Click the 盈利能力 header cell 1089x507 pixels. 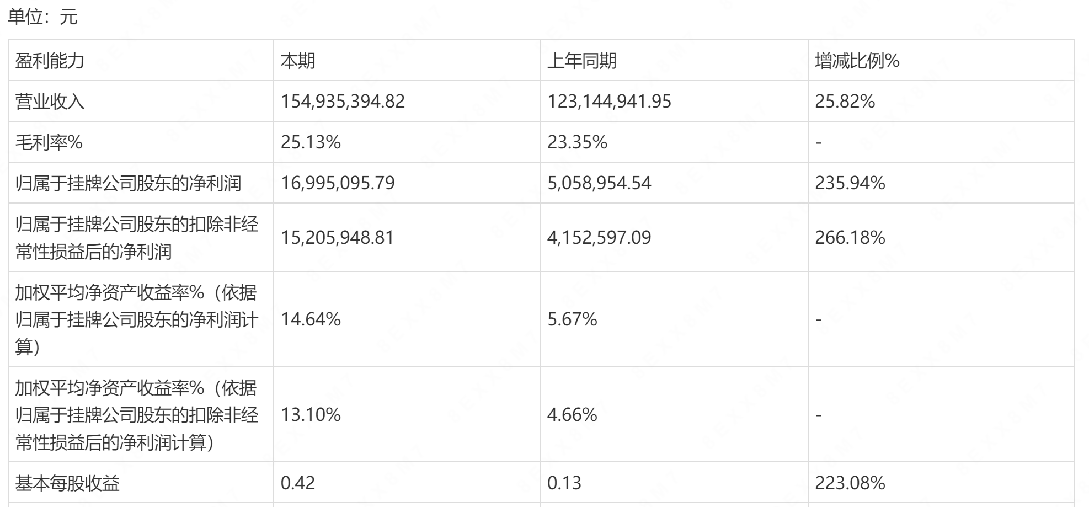(141, 61)
